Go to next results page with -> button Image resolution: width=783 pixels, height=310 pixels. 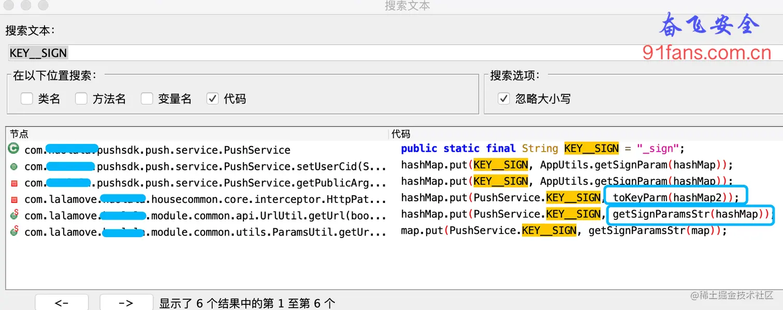126,303
